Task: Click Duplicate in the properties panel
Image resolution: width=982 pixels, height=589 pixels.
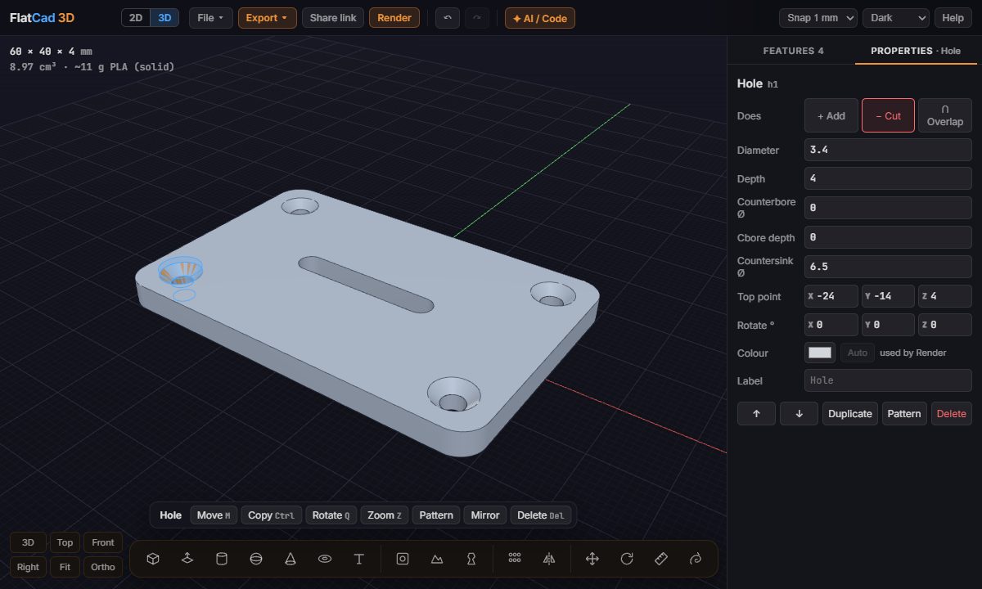Action: 850,414
